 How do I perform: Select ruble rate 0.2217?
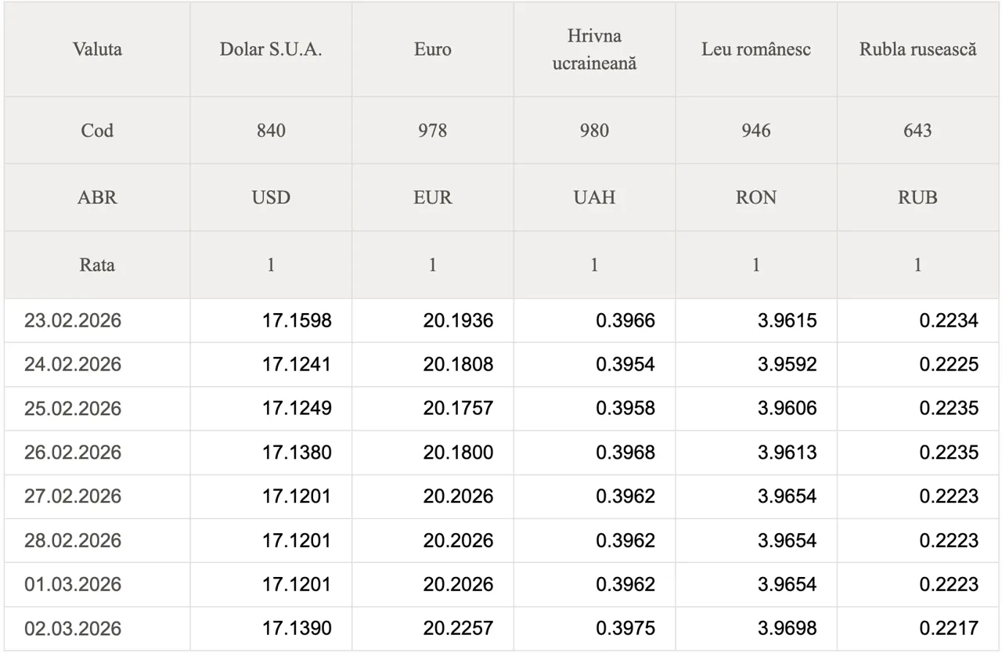(948, 629)
